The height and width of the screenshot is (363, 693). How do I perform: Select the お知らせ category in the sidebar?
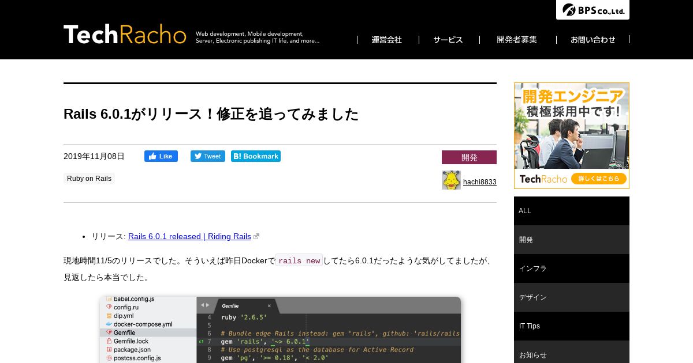click(x=572, y=352)
